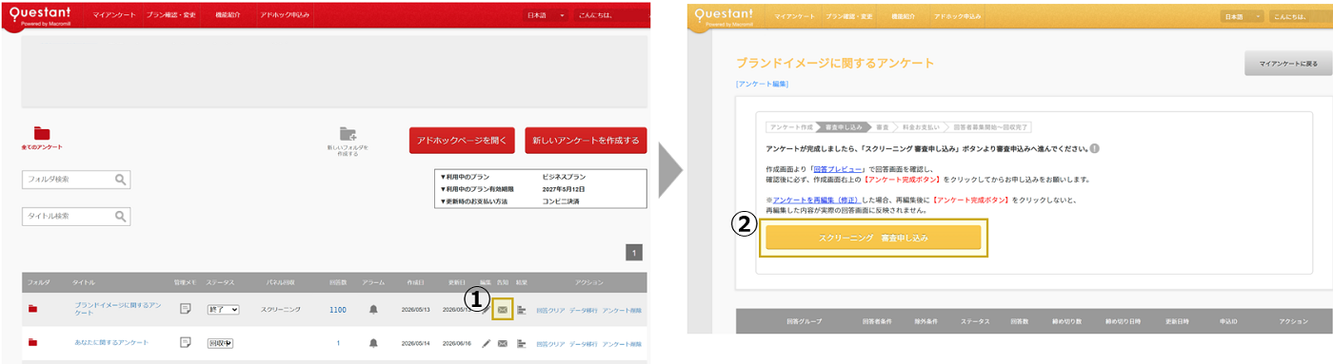Click pencil edit icon in あなたに関するアンケート row

[487, 342]
